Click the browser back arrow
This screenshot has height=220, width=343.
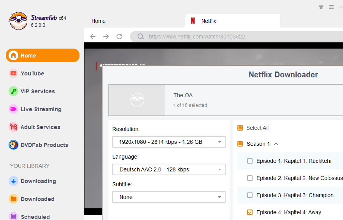93,37
